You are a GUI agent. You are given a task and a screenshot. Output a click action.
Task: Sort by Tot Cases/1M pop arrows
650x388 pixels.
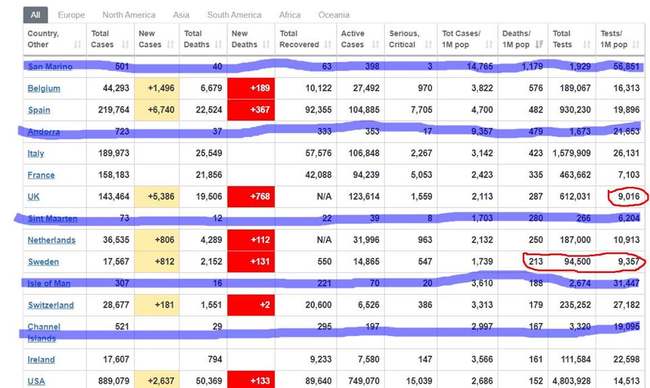click(x=489, y=45)
